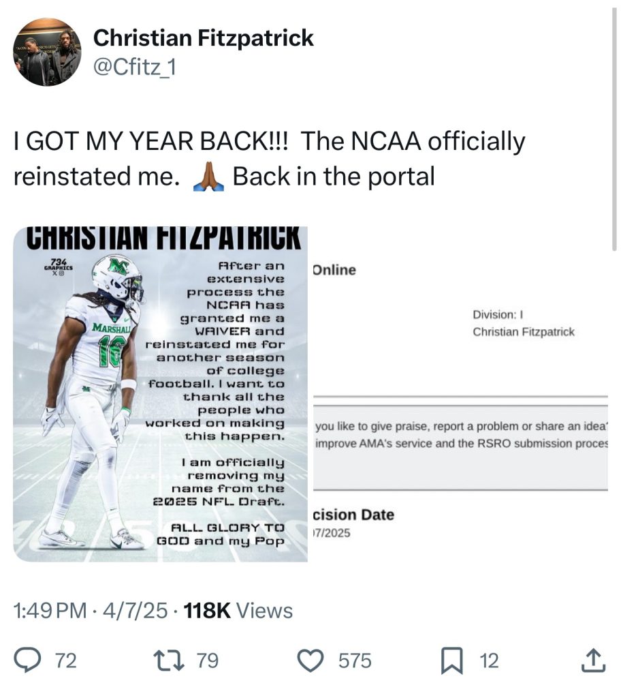View the 575 likes count
This screenshot has height=698, width=621.
pos(355,661)
